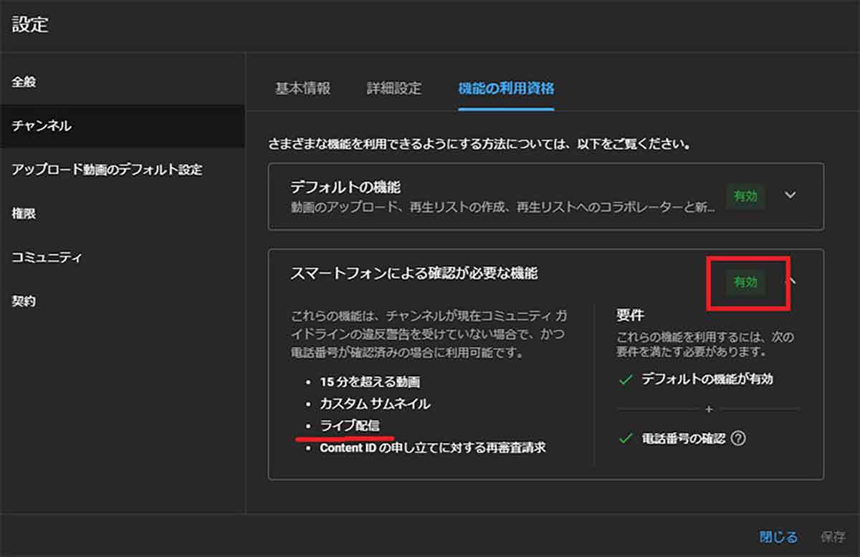The height and width of the screenshot is (557, 860).
Task: Click the 保存 button
Action: tap(832, 536)
